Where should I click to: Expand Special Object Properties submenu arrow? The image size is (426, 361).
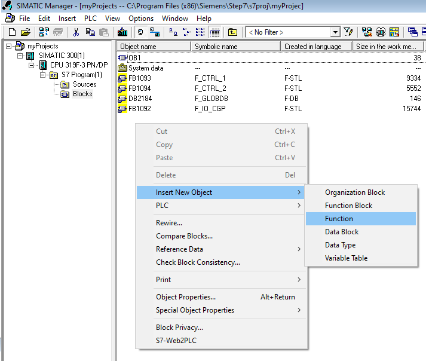click(299, 310)
